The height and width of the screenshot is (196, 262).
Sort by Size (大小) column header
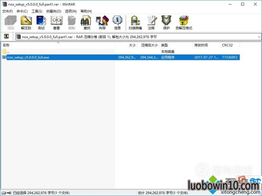coord(126,45)
